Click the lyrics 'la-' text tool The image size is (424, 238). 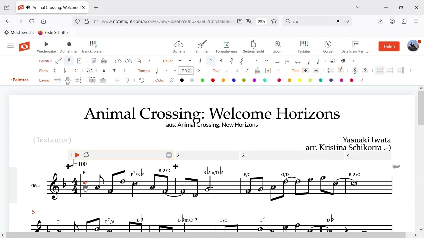point(227,71)
